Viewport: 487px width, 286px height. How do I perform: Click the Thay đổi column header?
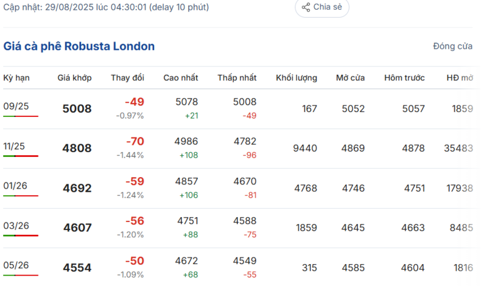pyautogui.click(x=127, y=78)
